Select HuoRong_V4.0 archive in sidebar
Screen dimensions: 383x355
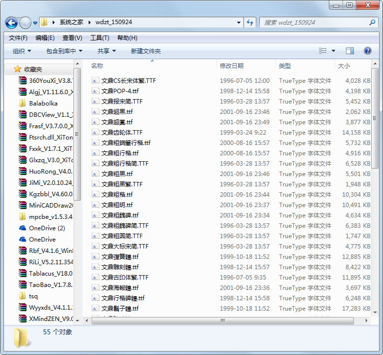pos(46,171)
